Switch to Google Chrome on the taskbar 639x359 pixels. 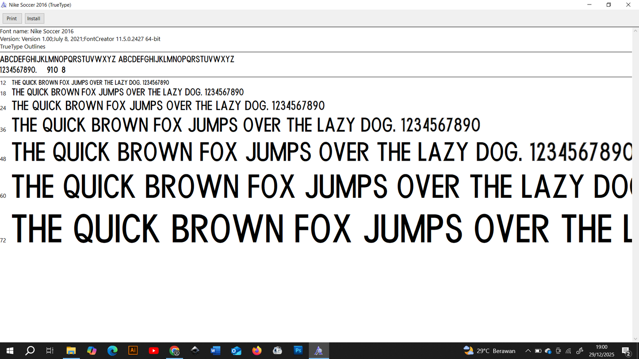174,351
